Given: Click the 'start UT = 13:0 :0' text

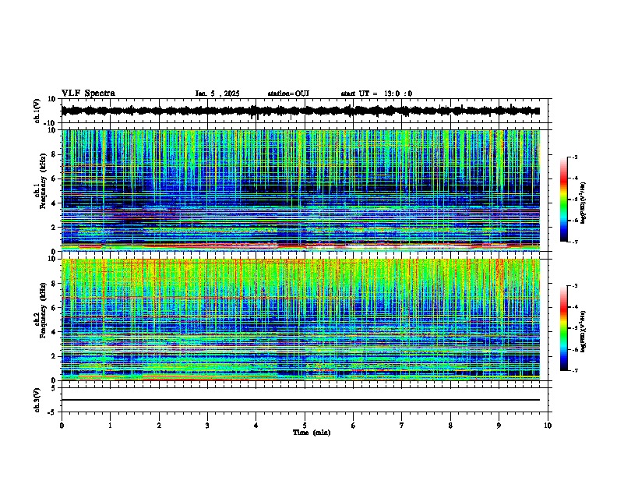Looking at the screenshot, I should click(x=376, y=94).
